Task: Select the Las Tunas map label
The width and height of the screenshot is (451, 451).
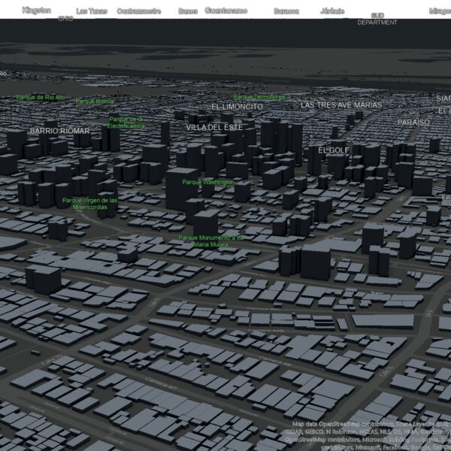Action: [92, 11]
